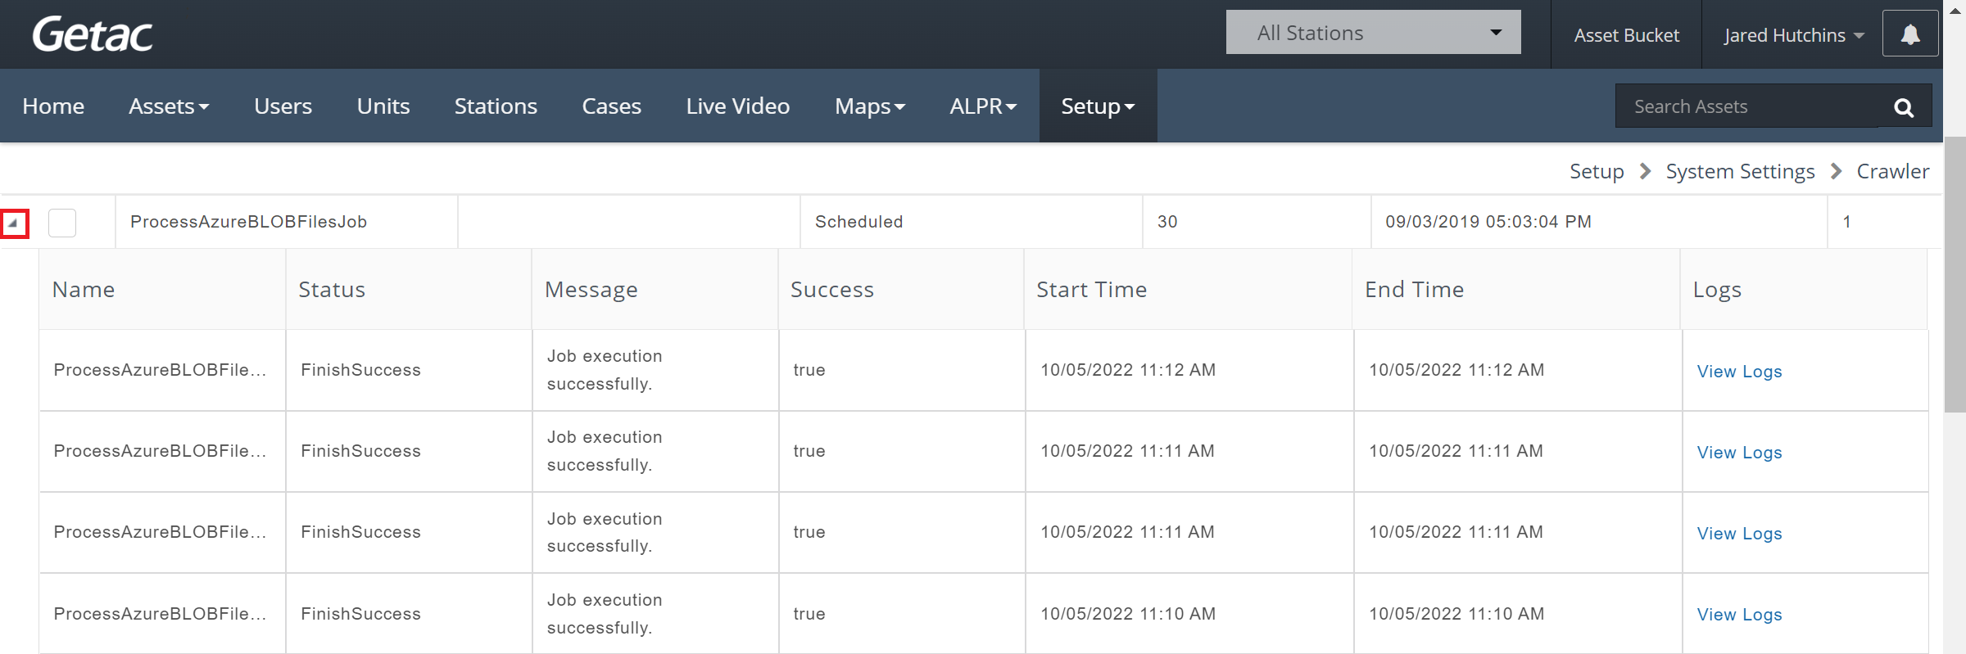1966x654 pixels.
Task: Tick the ProcessAzureBLOBFilesJob checkbox
Action: (x=62, y=223)
